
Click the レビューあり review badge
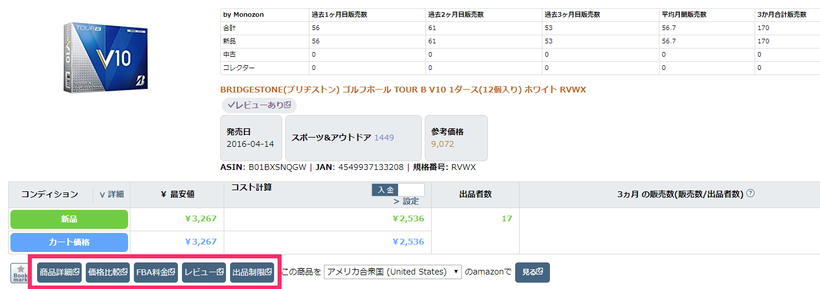259,105
